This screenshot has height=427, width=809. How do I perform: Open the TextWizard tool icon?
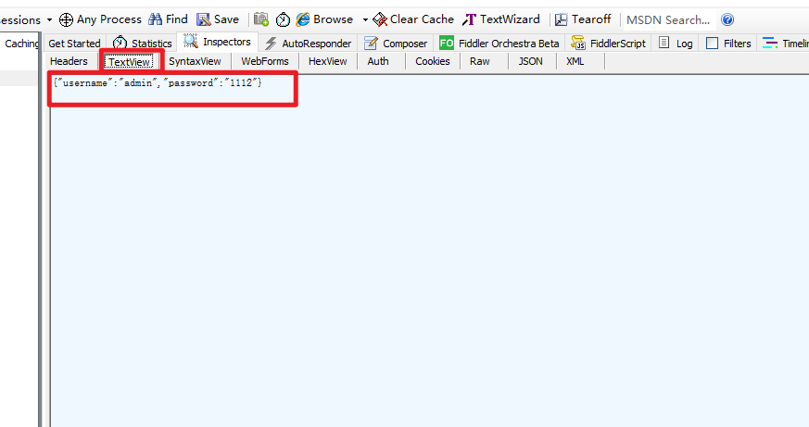point(469,19)
